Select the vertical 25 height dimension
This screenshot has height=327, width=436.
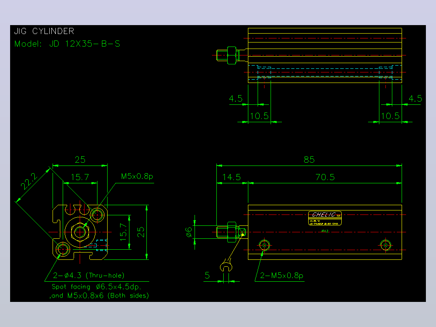click(141, 232)
